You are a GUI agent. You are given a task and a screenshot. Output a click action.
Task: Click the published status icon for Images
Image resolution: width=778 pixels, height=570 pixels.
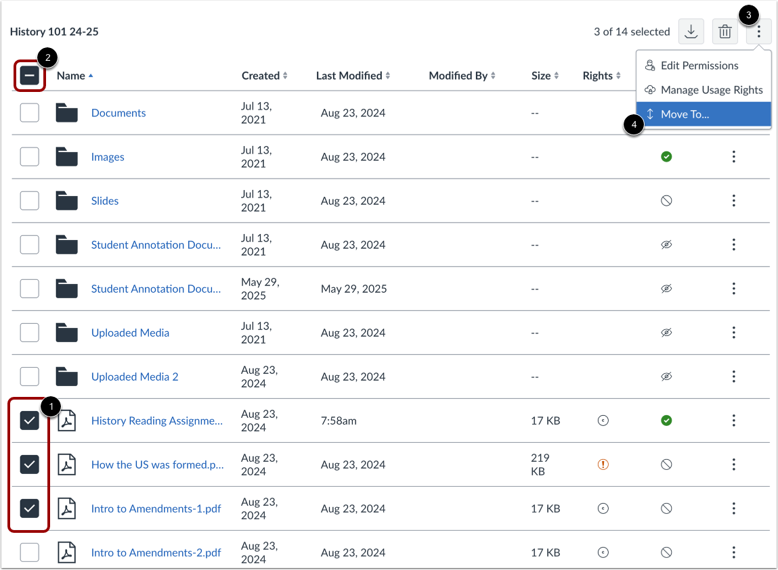click(666, 157)
